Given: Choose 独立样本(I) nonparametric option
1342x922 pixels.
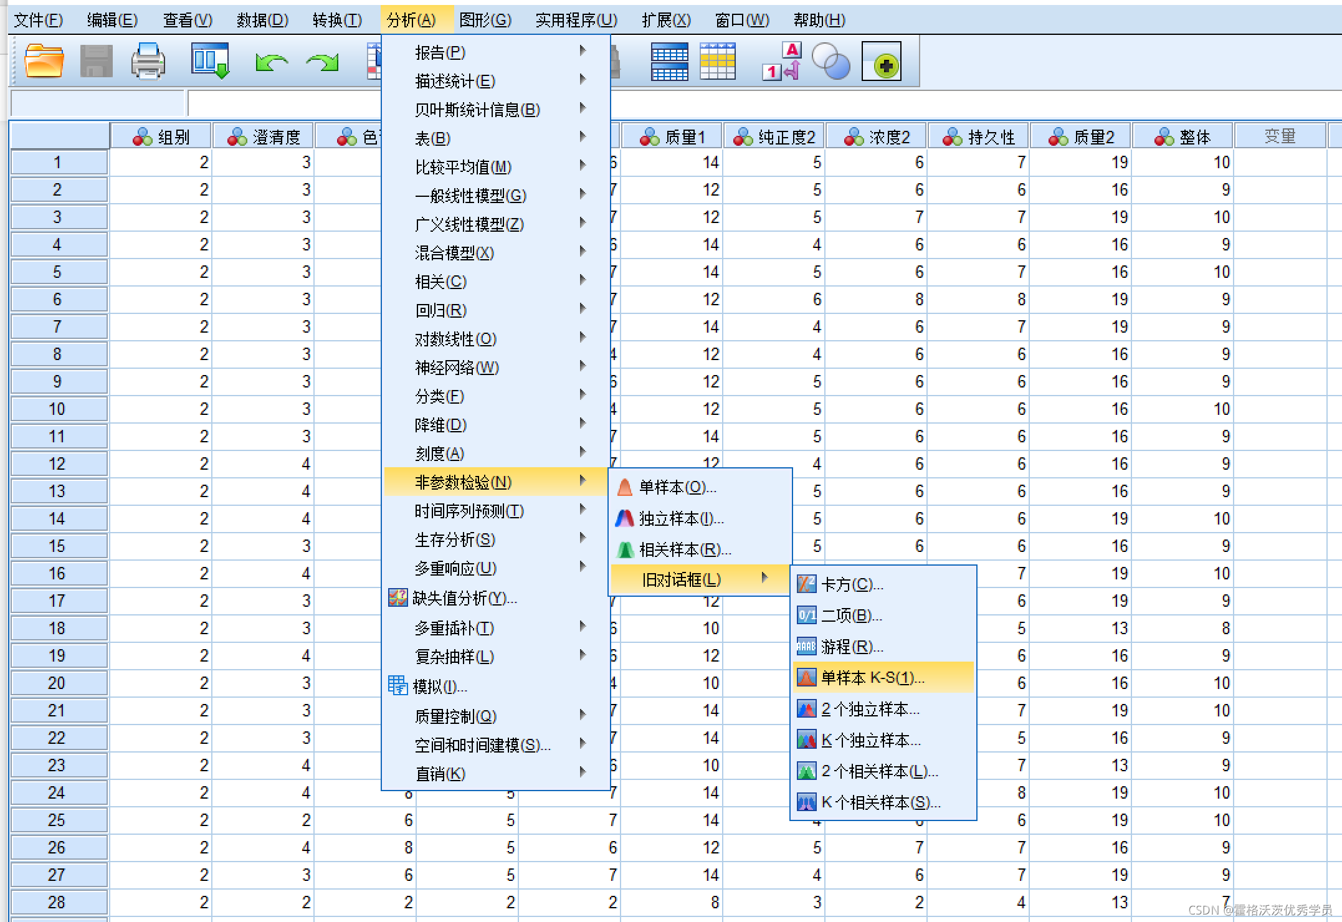Looking at the screenshot, I should [680, 518].
